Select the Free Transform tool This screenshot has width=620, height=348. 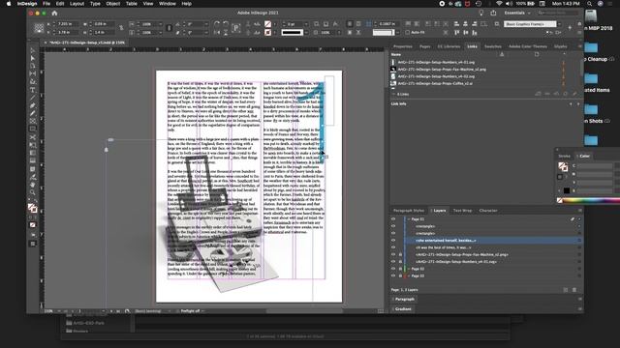(32, 145)
